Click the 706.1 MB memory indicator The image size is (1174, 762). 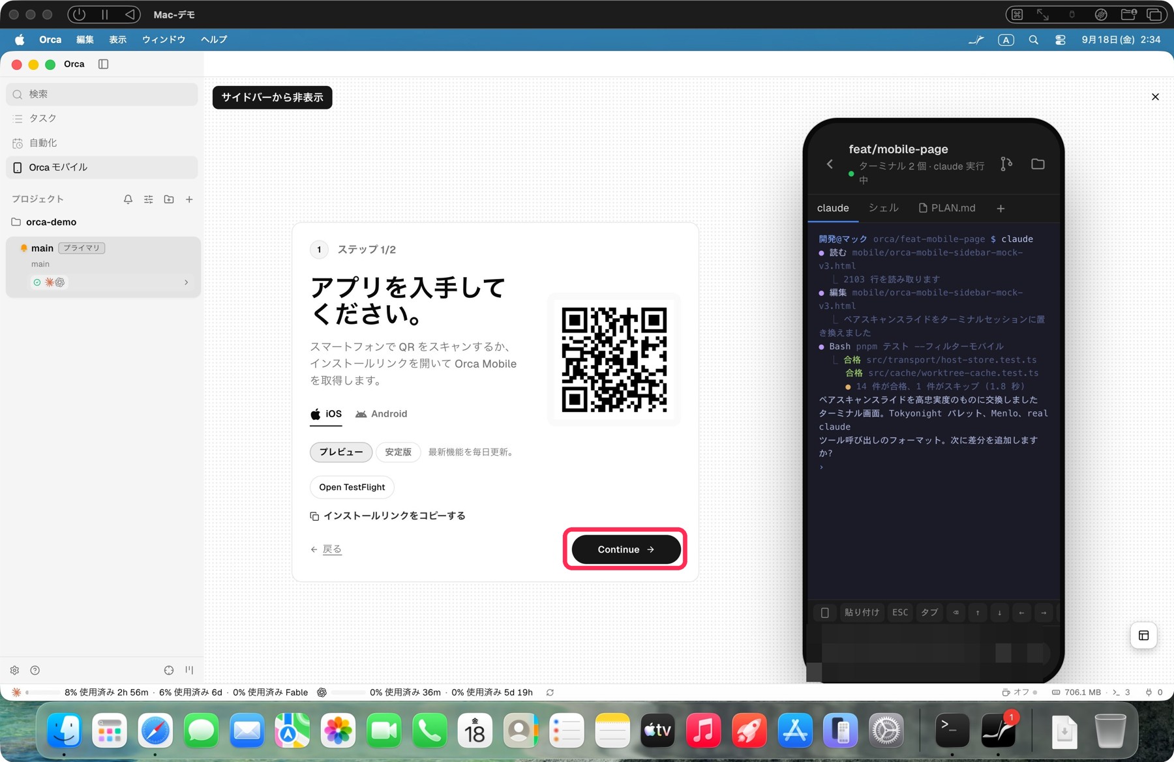(x=1076, y=692)
